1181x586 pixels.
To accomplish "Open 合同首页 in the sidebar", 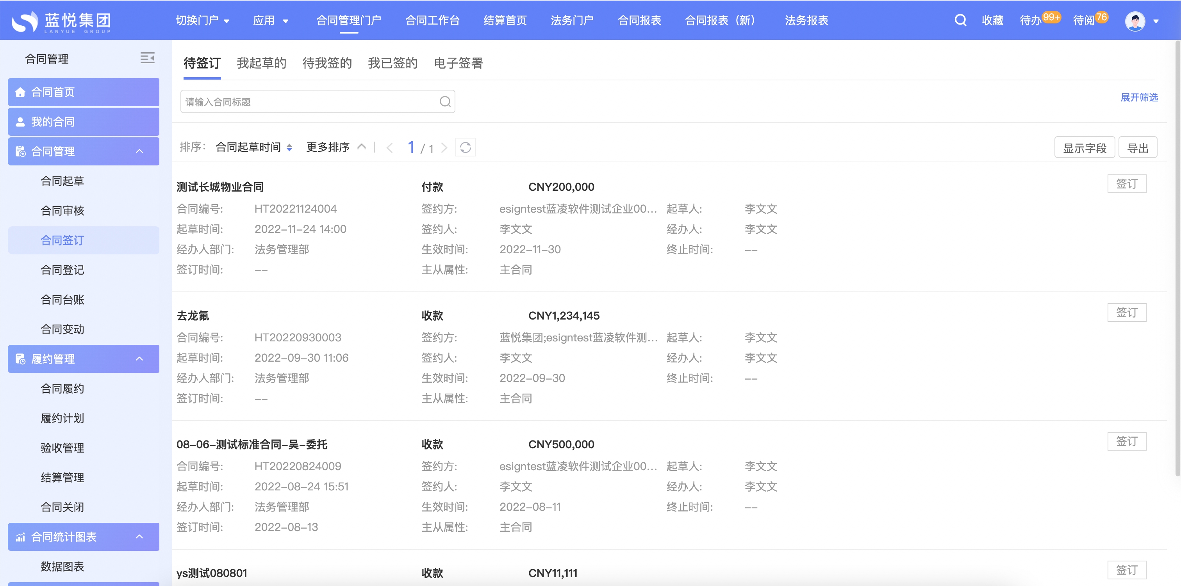I will click(x=84, y=92).
